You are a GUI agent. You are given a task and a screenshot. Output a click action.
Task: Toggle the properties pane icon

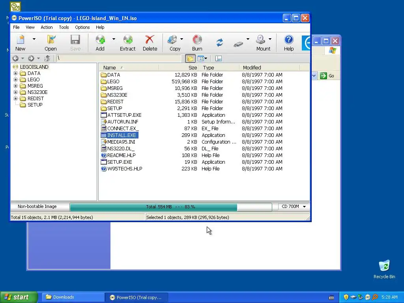click(x=219, y=58)
